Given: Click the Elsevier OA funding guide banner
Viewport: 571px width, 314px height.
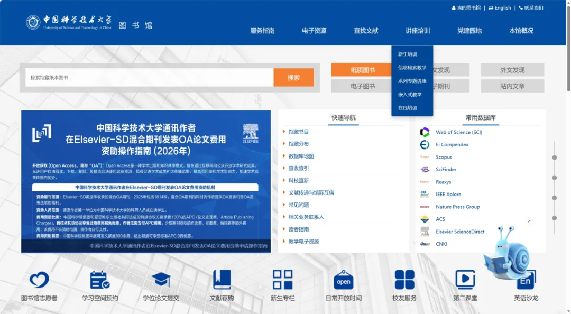Looking at the screenshot, I should (146, 181).
